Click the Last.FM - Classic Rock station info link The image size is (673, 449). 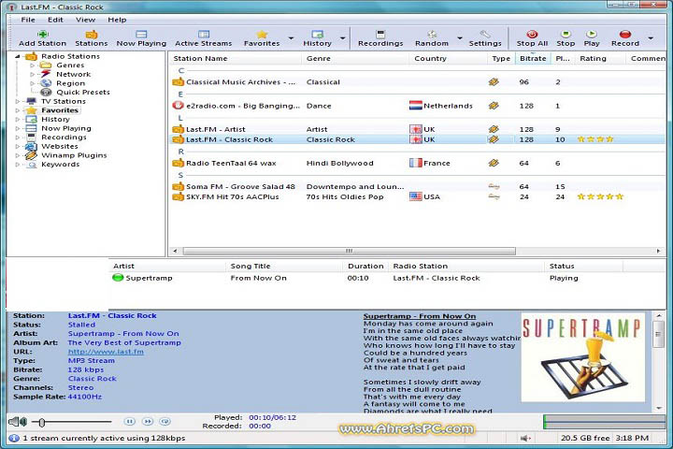click(x=112, y=315)
